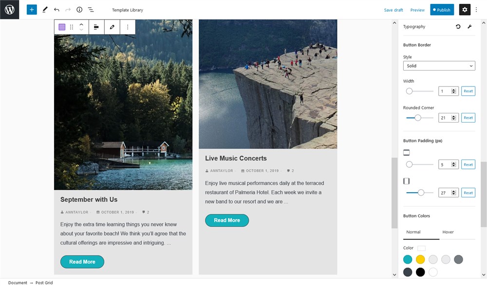Select Normal button colors tab
Image resolution: width=487 pixels, height=286 pixels.
click(x=413, y=232)
